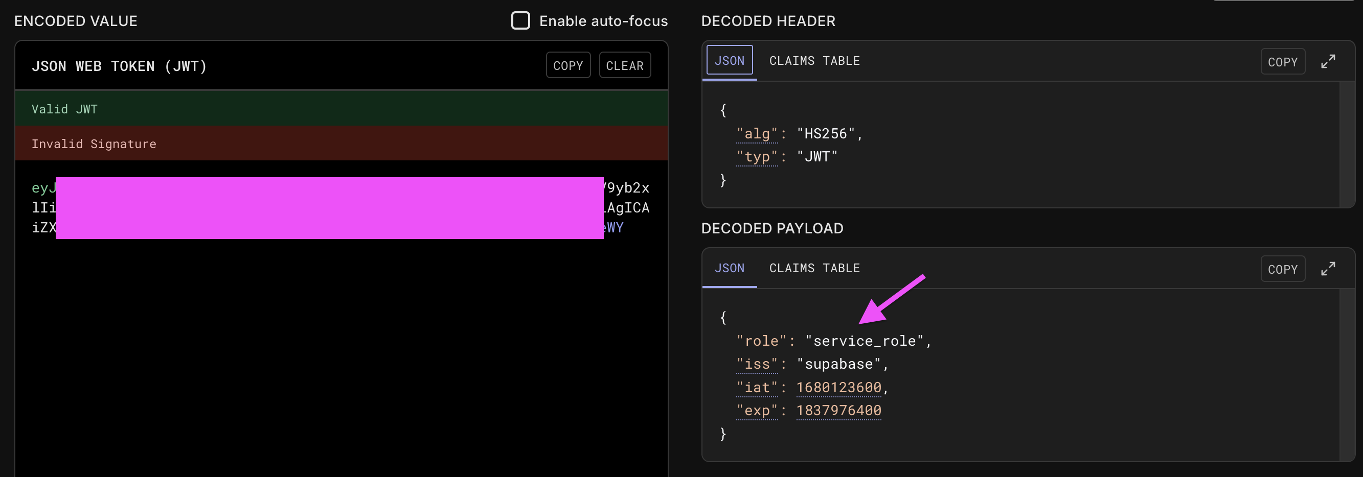Image resolution: width=1363 pixels, height=477 pixels.
Task: Click the iat timestamp value 1680123600
Action: pos(838,387)
